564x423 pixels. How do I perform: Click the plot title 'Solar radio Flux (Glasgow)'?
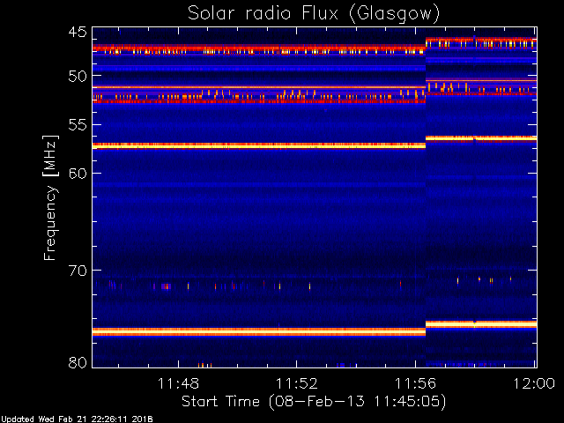pyautogui.click(x=314, y=14)
